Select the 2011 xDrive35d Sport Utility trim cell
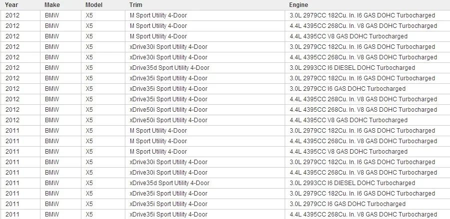The height and width of the screenshot is (219, 450). tap(205, 183)
